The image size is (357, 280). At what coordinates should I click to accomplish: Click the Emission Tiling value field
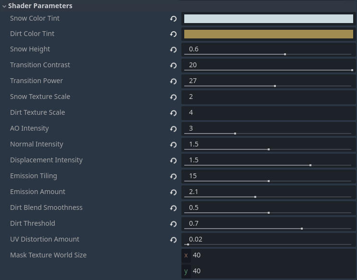(268, 175)
